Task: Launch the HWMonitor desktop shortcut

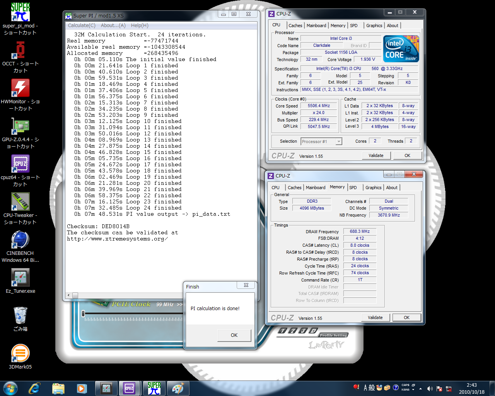Action: tap(20, 95)
